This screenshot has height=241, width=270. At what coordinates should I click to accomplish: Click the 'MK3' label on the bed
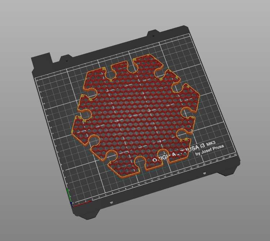(211, 143)
